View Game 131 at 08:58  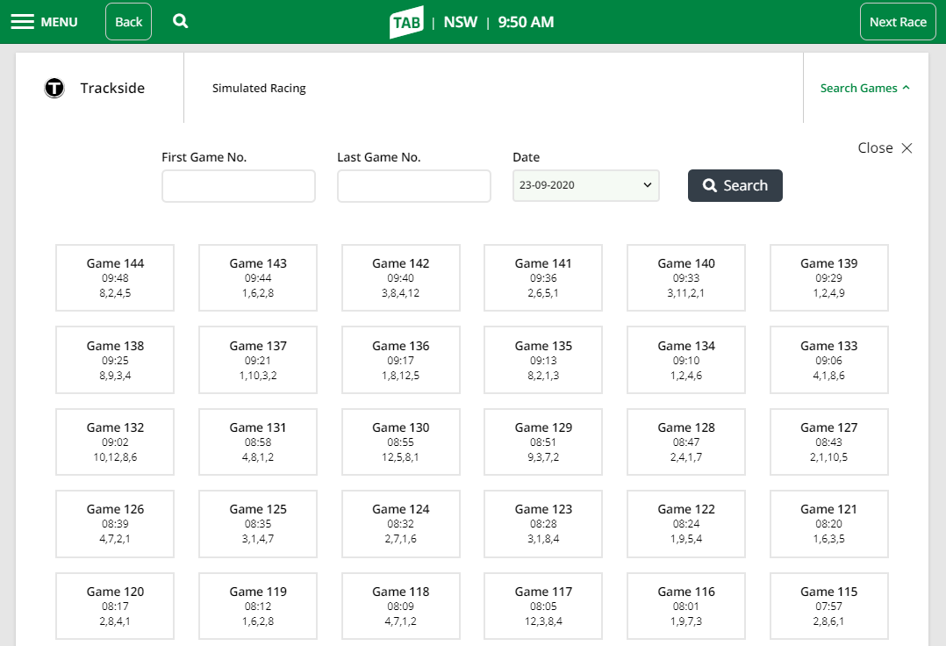pos(258,442)
